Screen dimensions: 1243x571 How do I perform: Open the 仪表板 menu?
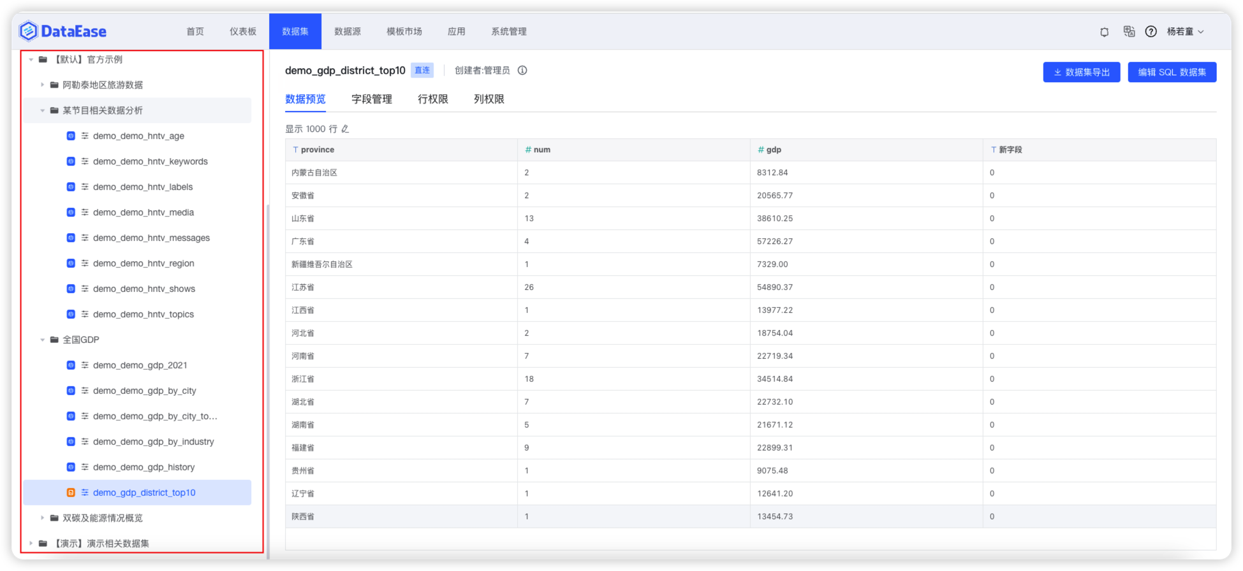tap(243, 31)
